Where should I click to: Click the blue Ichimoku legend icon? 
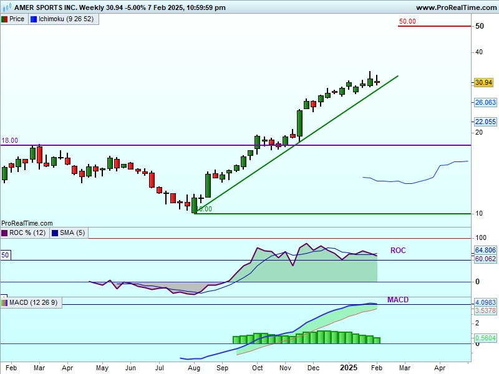tap(34, 19)
